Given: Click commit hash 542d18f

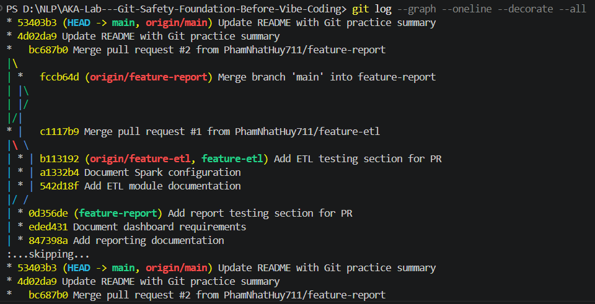Looking at the screenshot, I should (x=59, y=186).
